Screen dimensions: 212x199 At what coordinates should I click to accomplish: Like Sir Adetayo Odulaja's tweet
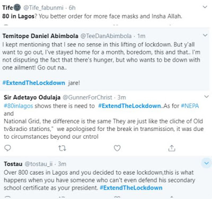point(117,148)
